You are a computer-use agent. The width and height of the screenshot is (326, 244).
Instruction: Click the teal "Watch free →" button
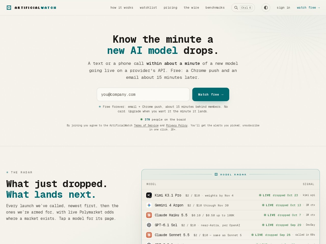(211, 95)
